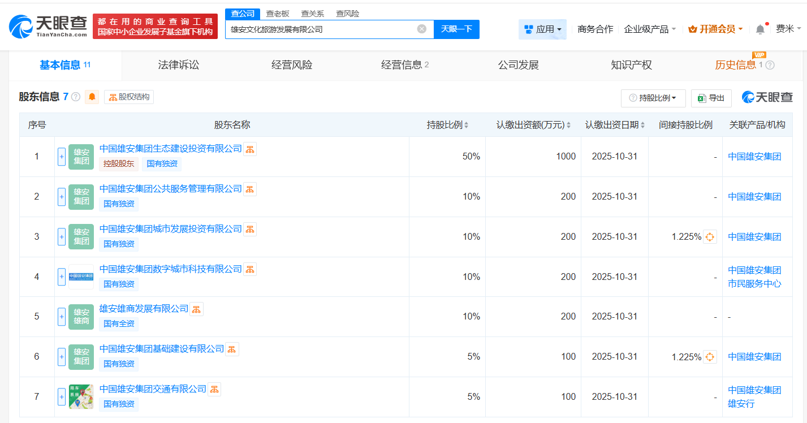Export the shareholder table with 导出
Image resolution: width=807 pixels, height=423 pixels.
click(x=711, y=98)
